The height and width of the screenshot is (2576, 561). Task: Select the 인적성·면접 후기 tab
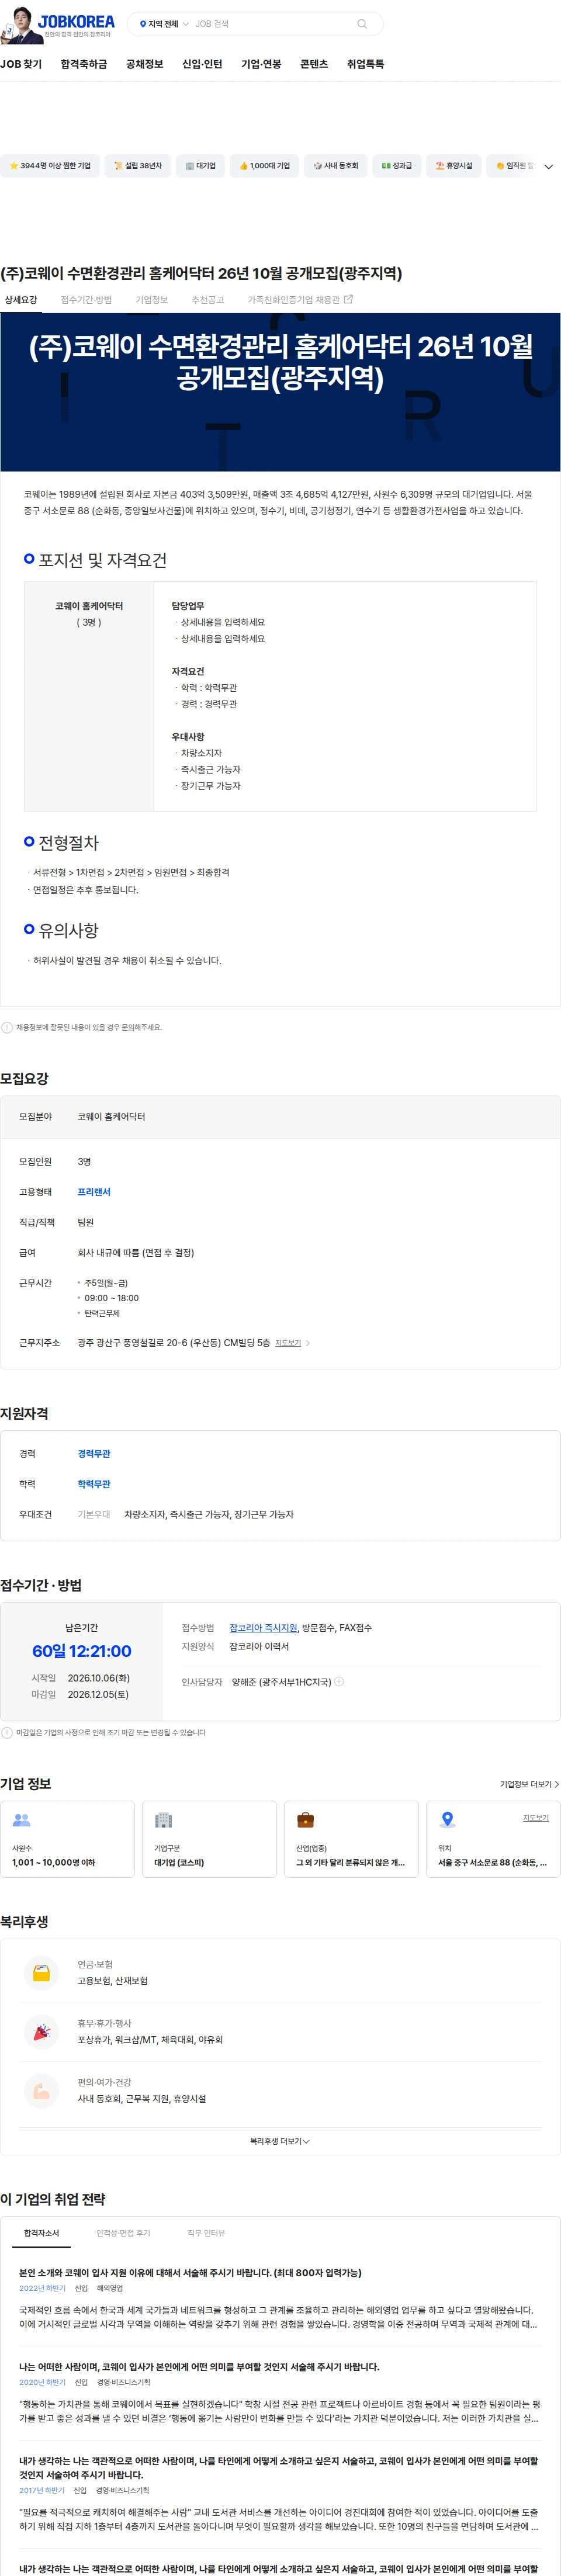123,2233
